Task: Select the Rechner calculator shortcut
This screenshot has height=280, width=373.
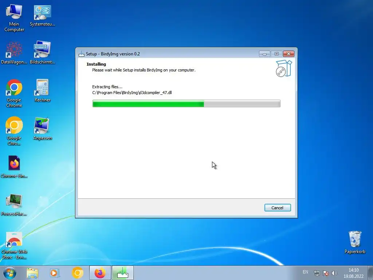Action: click(x=42, y=91)
